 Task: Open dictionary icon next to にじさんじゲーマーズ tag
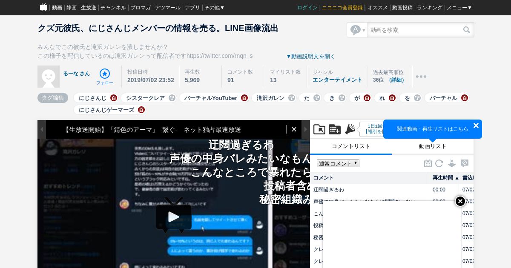point(141,110)
